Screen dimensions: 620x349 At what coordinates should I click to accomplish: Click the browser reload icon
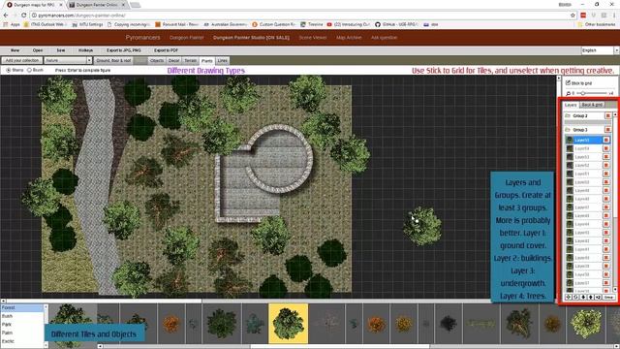(23, 16)
